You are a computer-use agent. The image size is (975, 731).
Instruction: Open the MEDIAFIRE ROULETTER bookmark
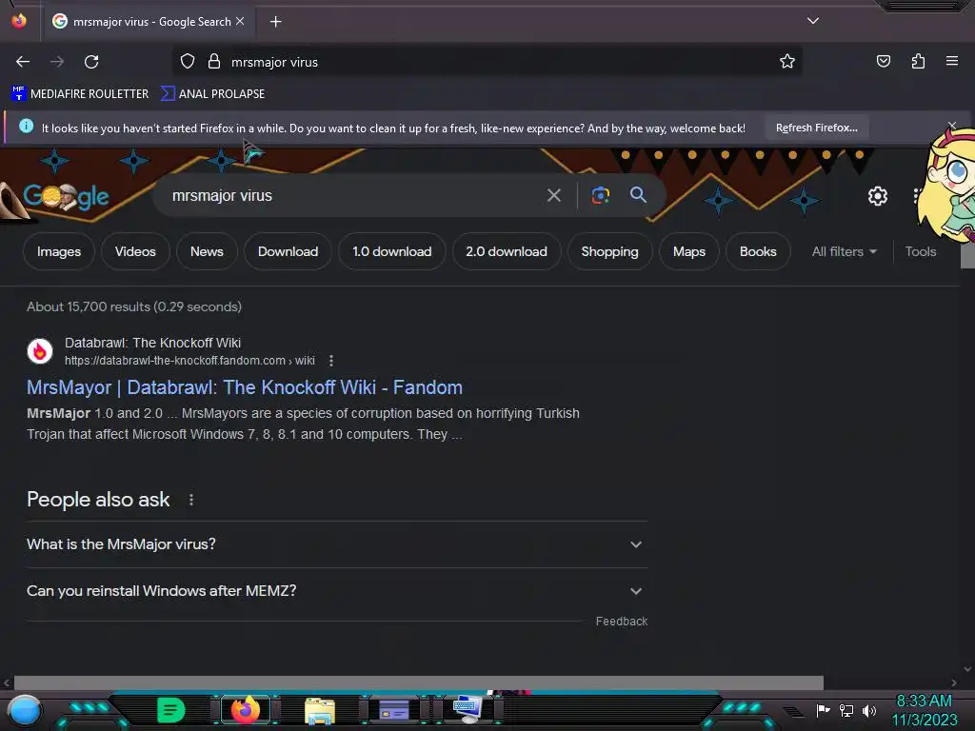80,94
